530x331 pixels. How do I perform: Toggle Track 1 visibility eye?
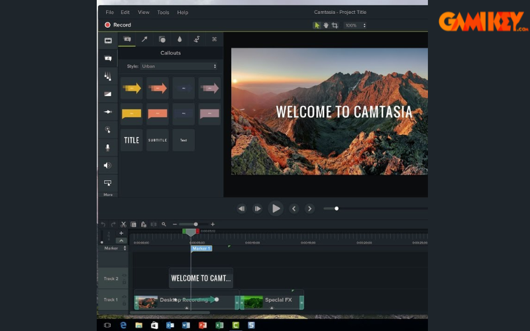124,297
